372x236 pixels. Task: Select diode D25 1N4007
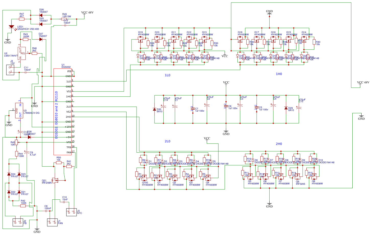pyautogui.click(x=41, y=24)
